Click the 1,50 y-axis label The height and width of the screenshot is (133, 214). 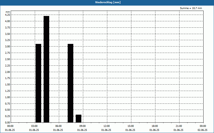7,85
